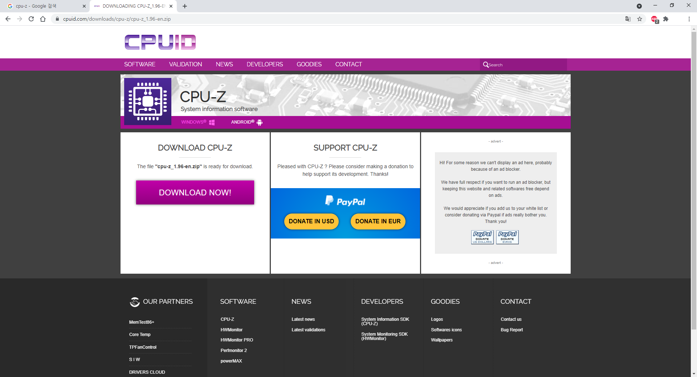Image resolution: width=697 pixels, height=377 pixels.
Task: Click the browser forward arrow
Action: [20, 19]
